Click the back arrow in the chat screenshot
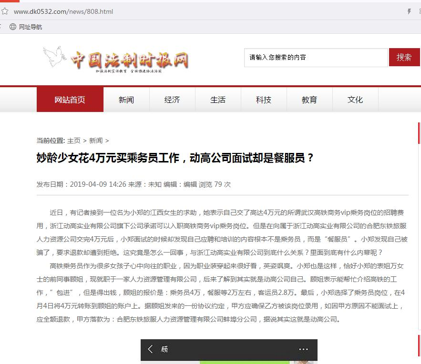 tap(151, 349)
